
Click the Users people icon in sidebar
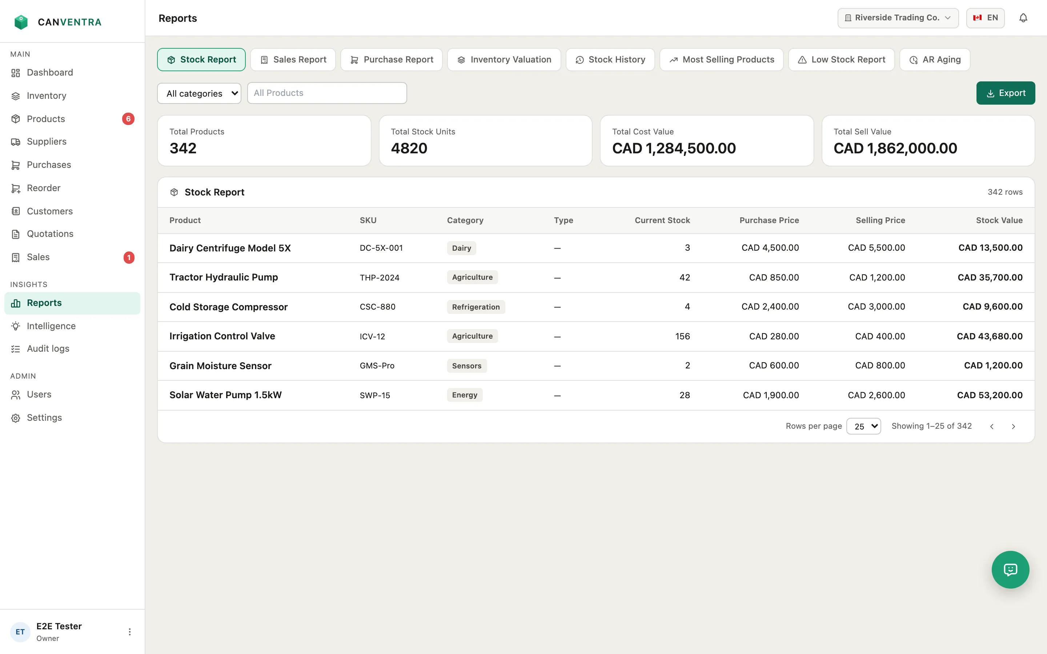[x=16, y=395]
